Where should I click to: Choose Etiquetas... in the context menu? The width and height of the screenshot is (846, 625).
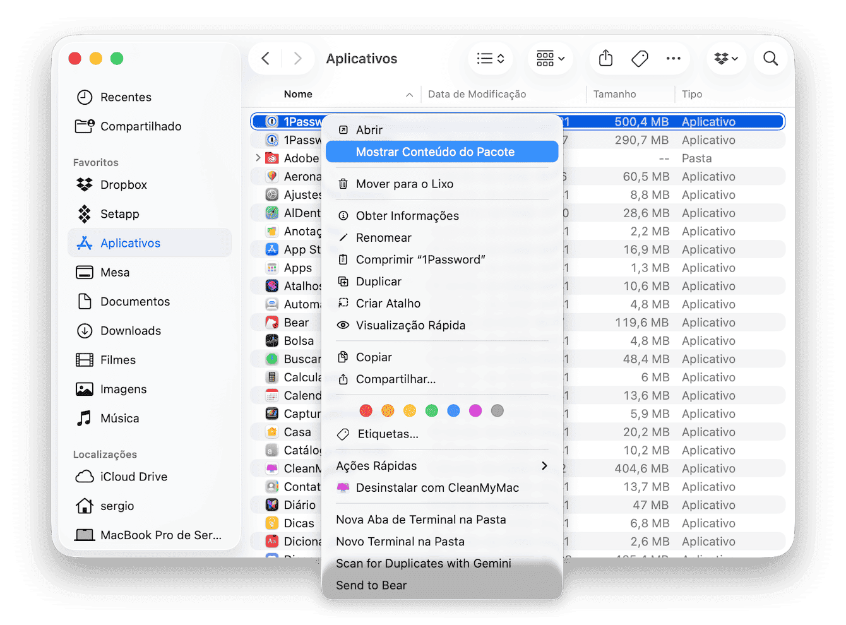tap(442, 434)
